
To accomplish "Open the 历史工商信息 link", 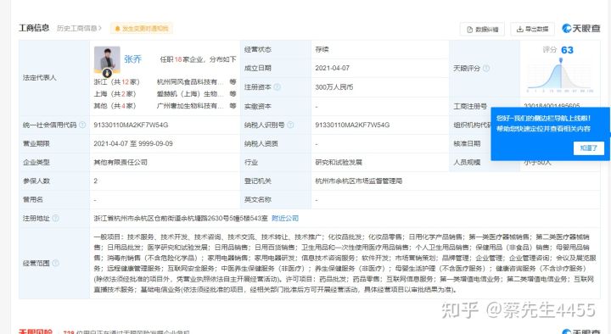I will tap(79, 29).
